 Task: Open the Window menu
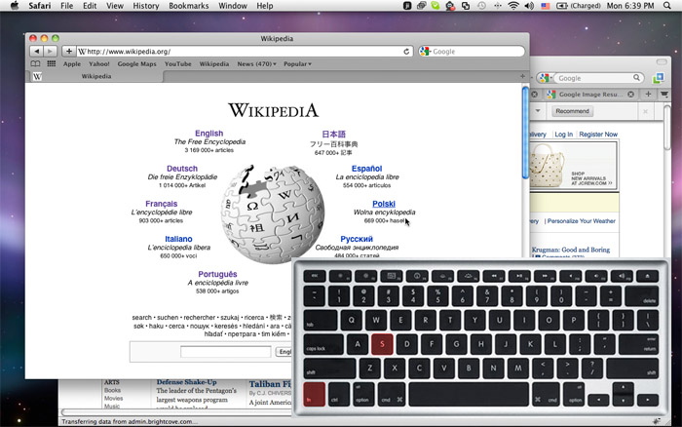coord(233,6)
